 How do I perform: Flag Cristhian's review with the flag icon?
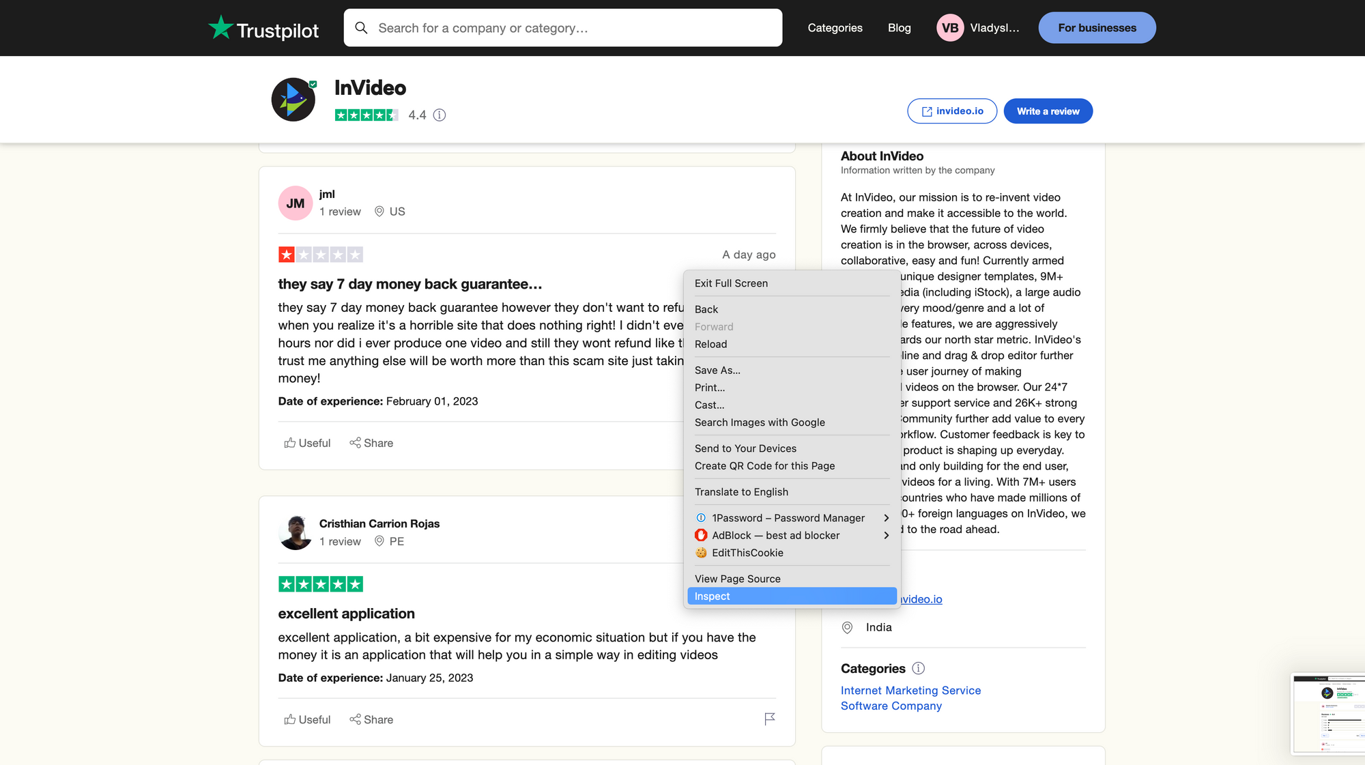(770, 719)
